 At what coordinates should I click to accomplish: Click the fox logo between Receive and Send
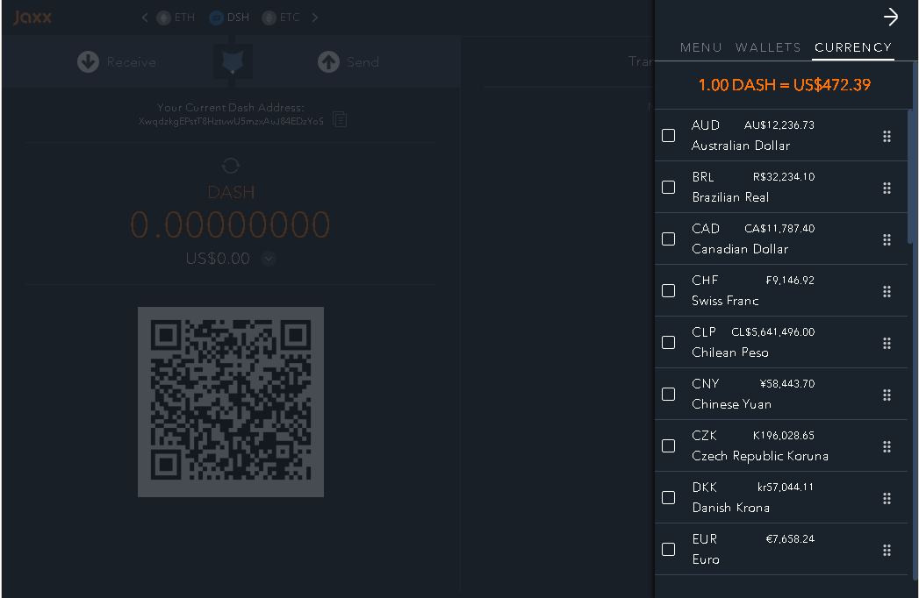[x=233, y=61]
